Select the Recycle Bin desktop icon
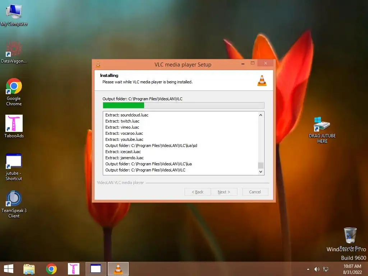This screenshot has height=276, width=368. point(350,239)
